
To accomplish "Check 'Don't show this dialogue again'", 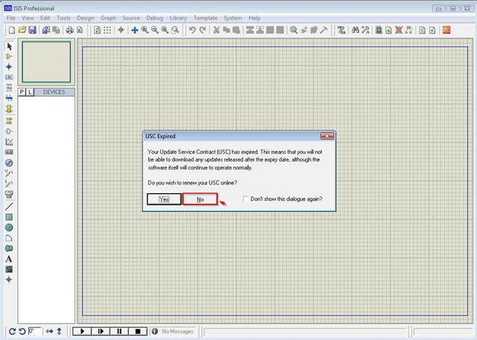I will 246,199.
